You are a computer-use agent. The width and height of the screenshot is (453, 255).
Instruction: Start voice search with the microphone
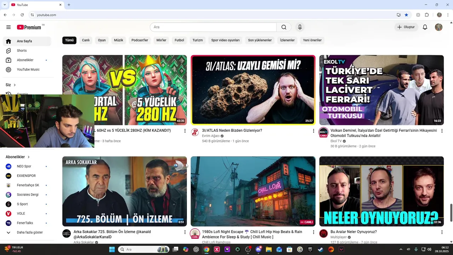[300, 27]
